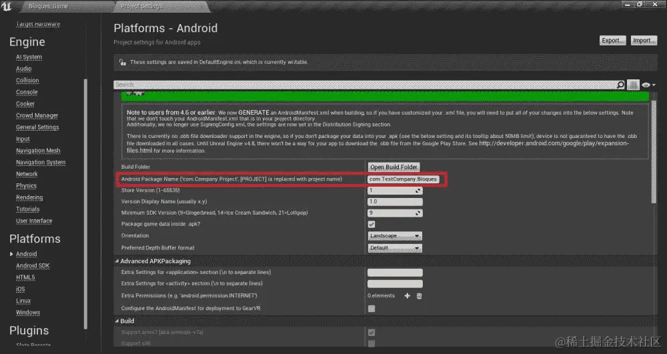The image size is (667, 354).
Task: Open Navigation Mesh settings
Action: pos(38,151)
